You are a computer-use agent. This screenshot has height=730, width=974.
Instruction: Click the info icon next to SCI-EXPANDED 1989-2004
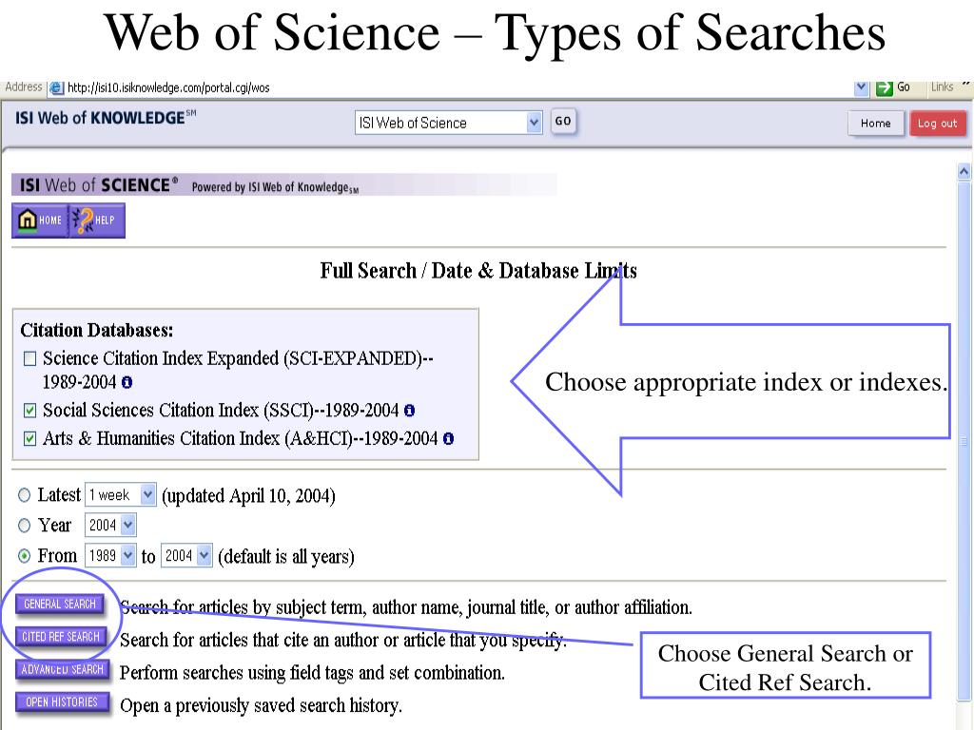pos(127,382)
